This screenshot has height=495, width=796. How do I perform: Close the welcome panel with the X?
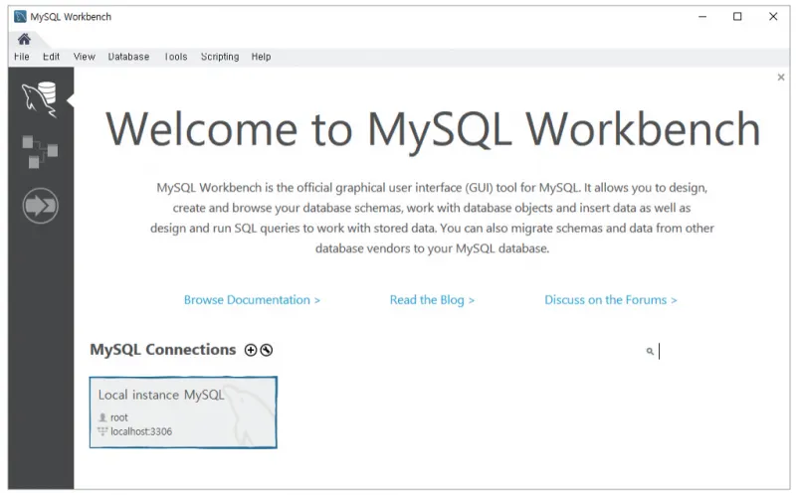781,78
